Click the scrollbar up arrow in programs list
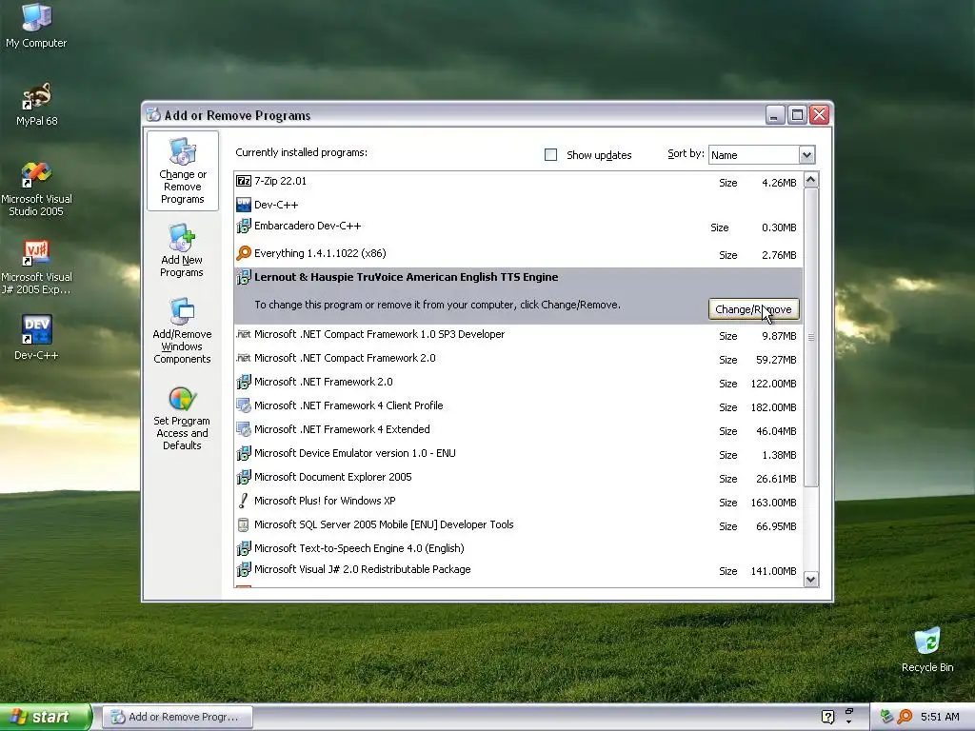This screenshot has width=975, height=731. point(811,180)
